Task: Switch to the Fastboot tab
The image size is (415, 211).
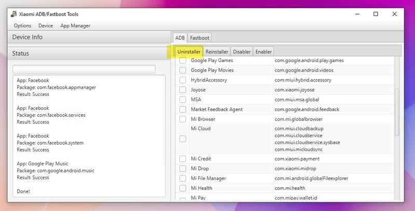Action: (x=199, y=38)
